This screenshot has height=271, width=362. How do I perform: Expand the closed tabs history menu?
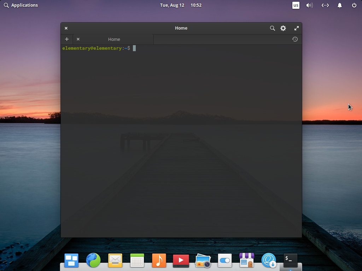point(295,39)
